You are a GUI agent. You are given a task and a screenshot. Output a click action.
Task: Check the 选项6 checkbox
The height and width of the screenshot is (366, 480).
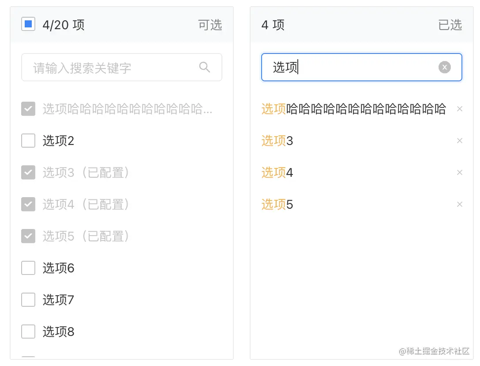tap(28, 268)
